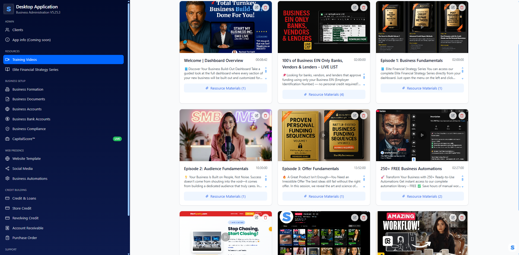Open Credit & Loans page

point(63,198)
